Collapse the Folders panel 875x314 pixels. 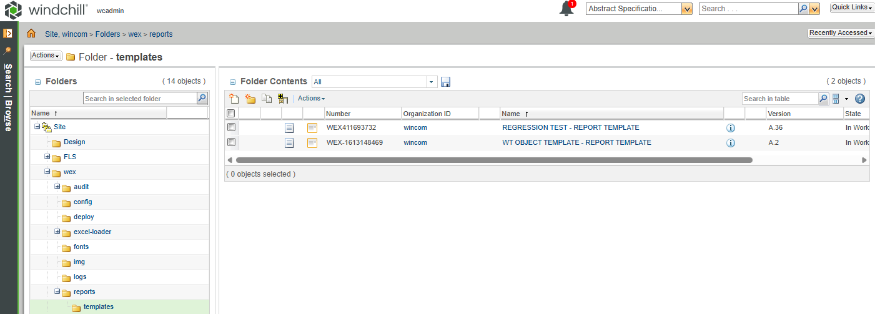pyautogui.click(x=37, y=82)
